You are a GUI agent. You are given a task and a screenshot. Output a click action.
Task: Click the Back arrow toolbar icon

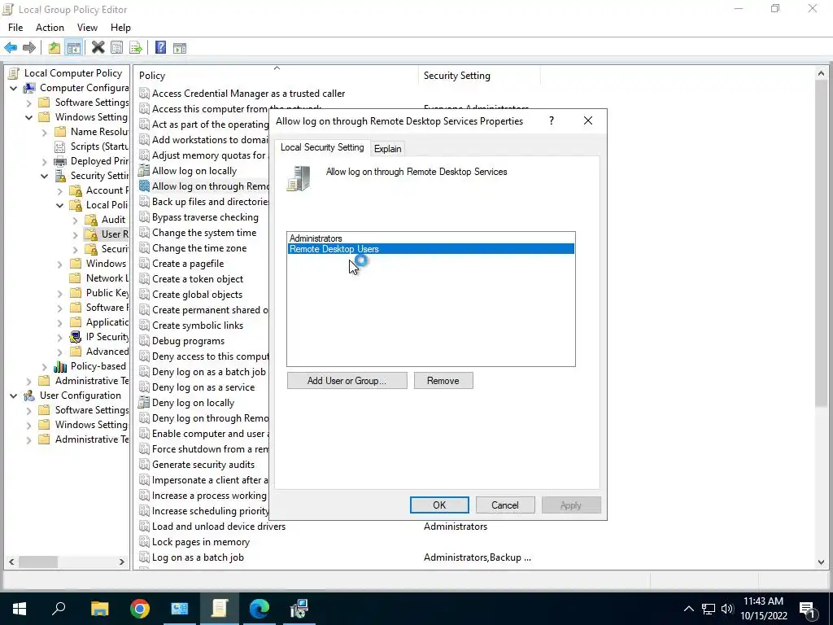point(11,48)
